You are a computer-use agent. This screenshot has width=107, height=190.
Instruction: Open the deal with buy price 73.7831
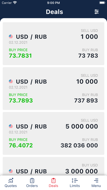[x=53, y=44]
